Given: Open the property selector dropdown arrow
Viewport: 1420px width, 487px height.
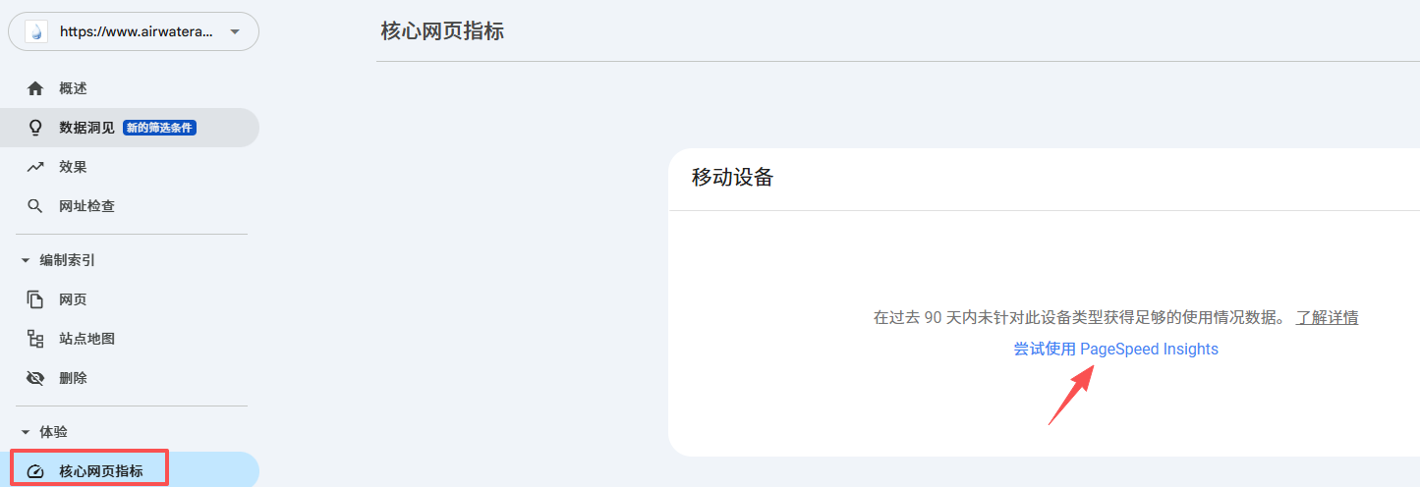Looking at the screenshot, I should [234, 31].
